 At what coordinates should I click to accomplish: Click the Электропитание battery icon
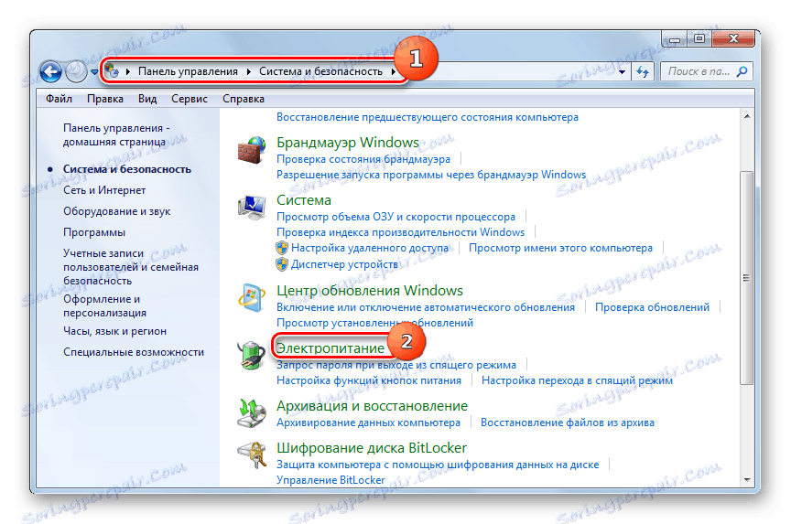[x=251, y=355]
